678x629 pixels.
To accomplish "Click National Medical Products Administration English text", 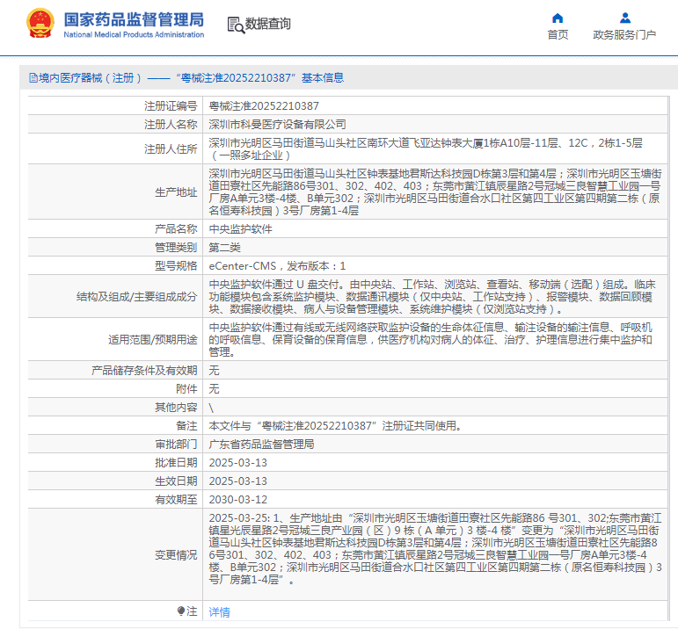I will [134, 35].
